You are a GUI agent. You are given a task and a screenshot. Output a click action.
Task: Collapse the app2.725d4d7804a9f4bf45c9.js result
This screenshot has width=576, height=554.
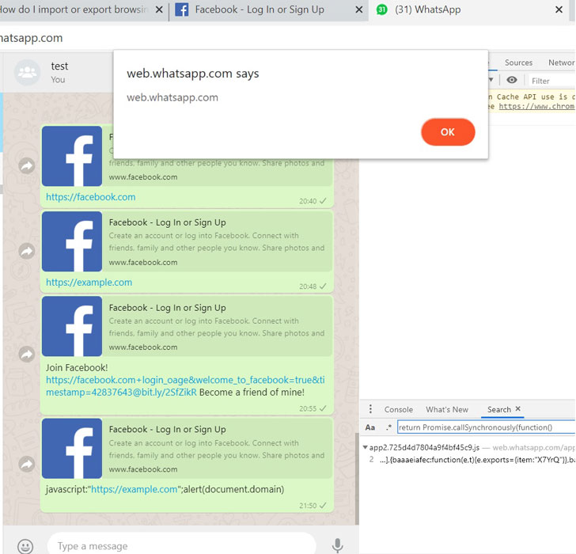coord(365,447)
